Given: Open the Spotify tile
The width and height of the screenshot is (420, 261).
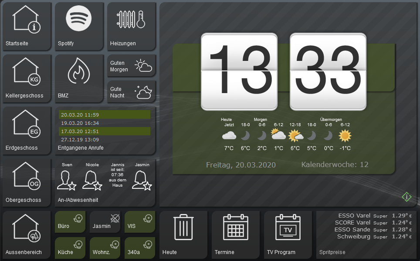Looking at the screenshot, I should click(79, 26).
